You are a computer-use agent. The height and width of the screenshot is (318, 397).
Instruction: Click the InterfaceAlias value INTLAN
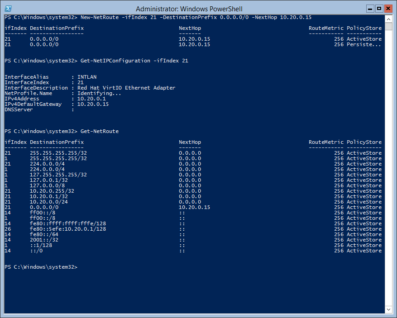(87, 77)
